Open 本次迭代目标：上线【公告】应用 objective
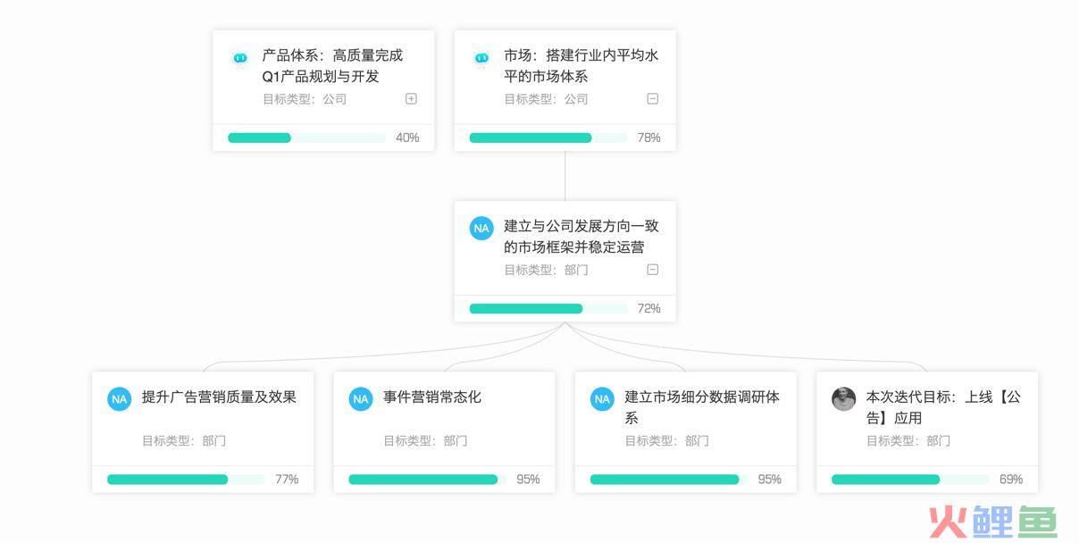1079x543 pixels. pos(943,407)
